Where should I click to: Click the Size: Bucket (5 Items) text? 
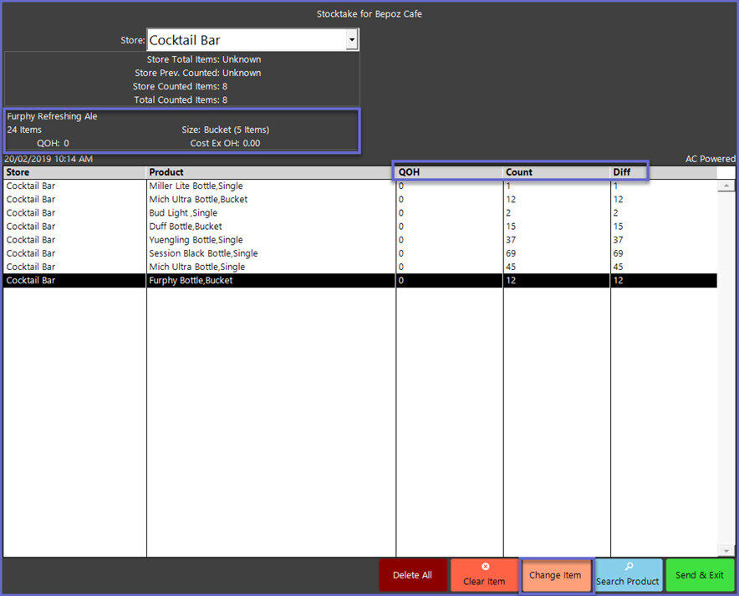point(225,130)
